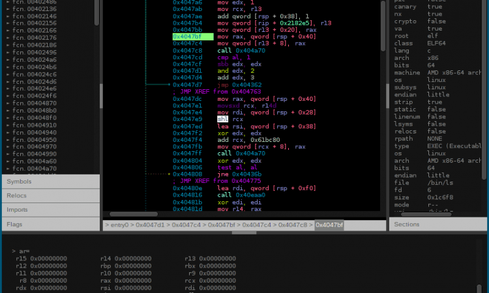
Task: Go to entry0 in breadcrumb history
Action: (x=119, y=225)
